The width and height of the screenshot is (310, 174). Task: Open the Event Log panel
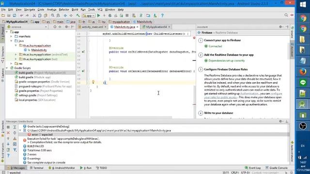[x=253, y=168]
